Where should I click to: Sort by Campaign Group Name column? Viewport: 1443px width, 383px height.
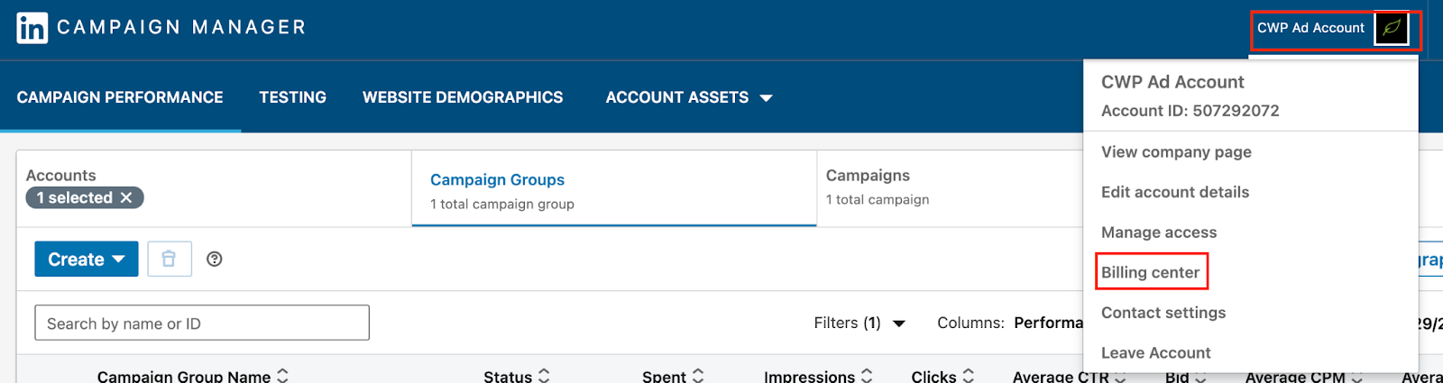coord(282,376)
